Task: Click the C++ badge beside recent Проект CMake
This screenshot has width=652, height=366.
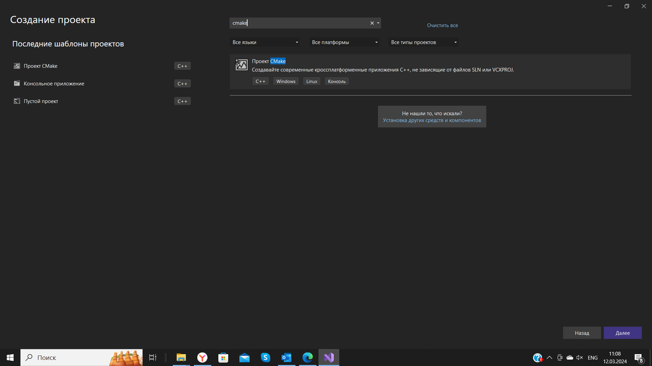Action: [x=183, y=66]
